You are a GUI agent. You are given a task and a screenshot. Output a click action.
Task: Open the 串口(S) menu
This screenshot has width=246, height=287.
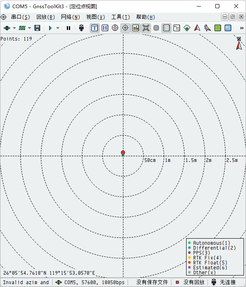(20, 17)
